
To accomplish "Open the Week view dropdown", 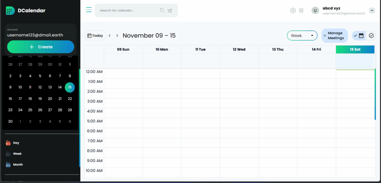I will pos(302,36).
